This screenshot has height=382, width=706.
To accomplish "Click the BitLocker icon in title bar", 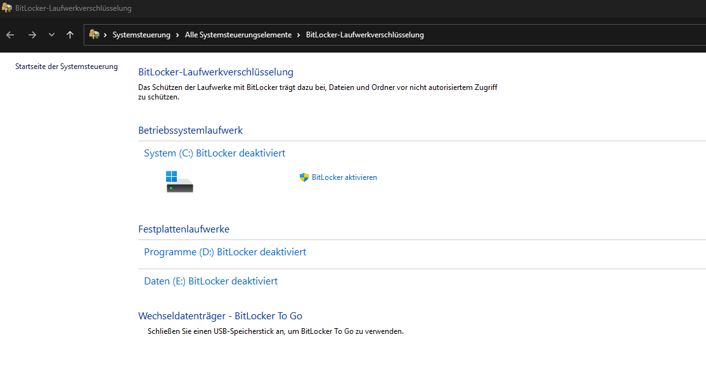I will 6,8.
